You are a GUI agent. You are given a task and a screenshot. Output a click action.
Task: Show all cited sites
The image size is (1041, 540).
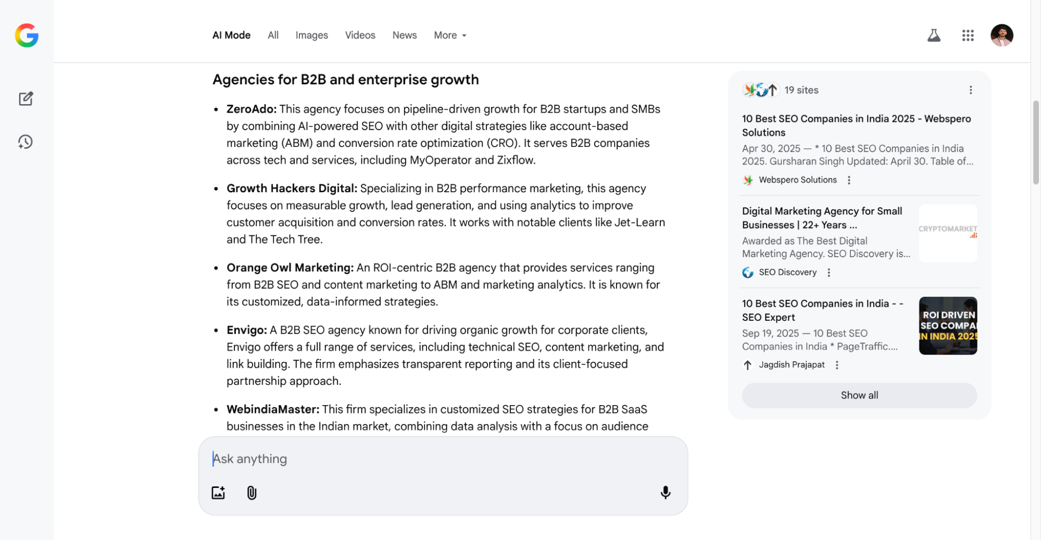859,395
